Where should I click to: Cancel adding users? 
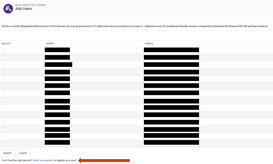tap(23, 153)
